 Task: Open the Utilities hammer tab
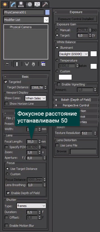pos(45,4)
